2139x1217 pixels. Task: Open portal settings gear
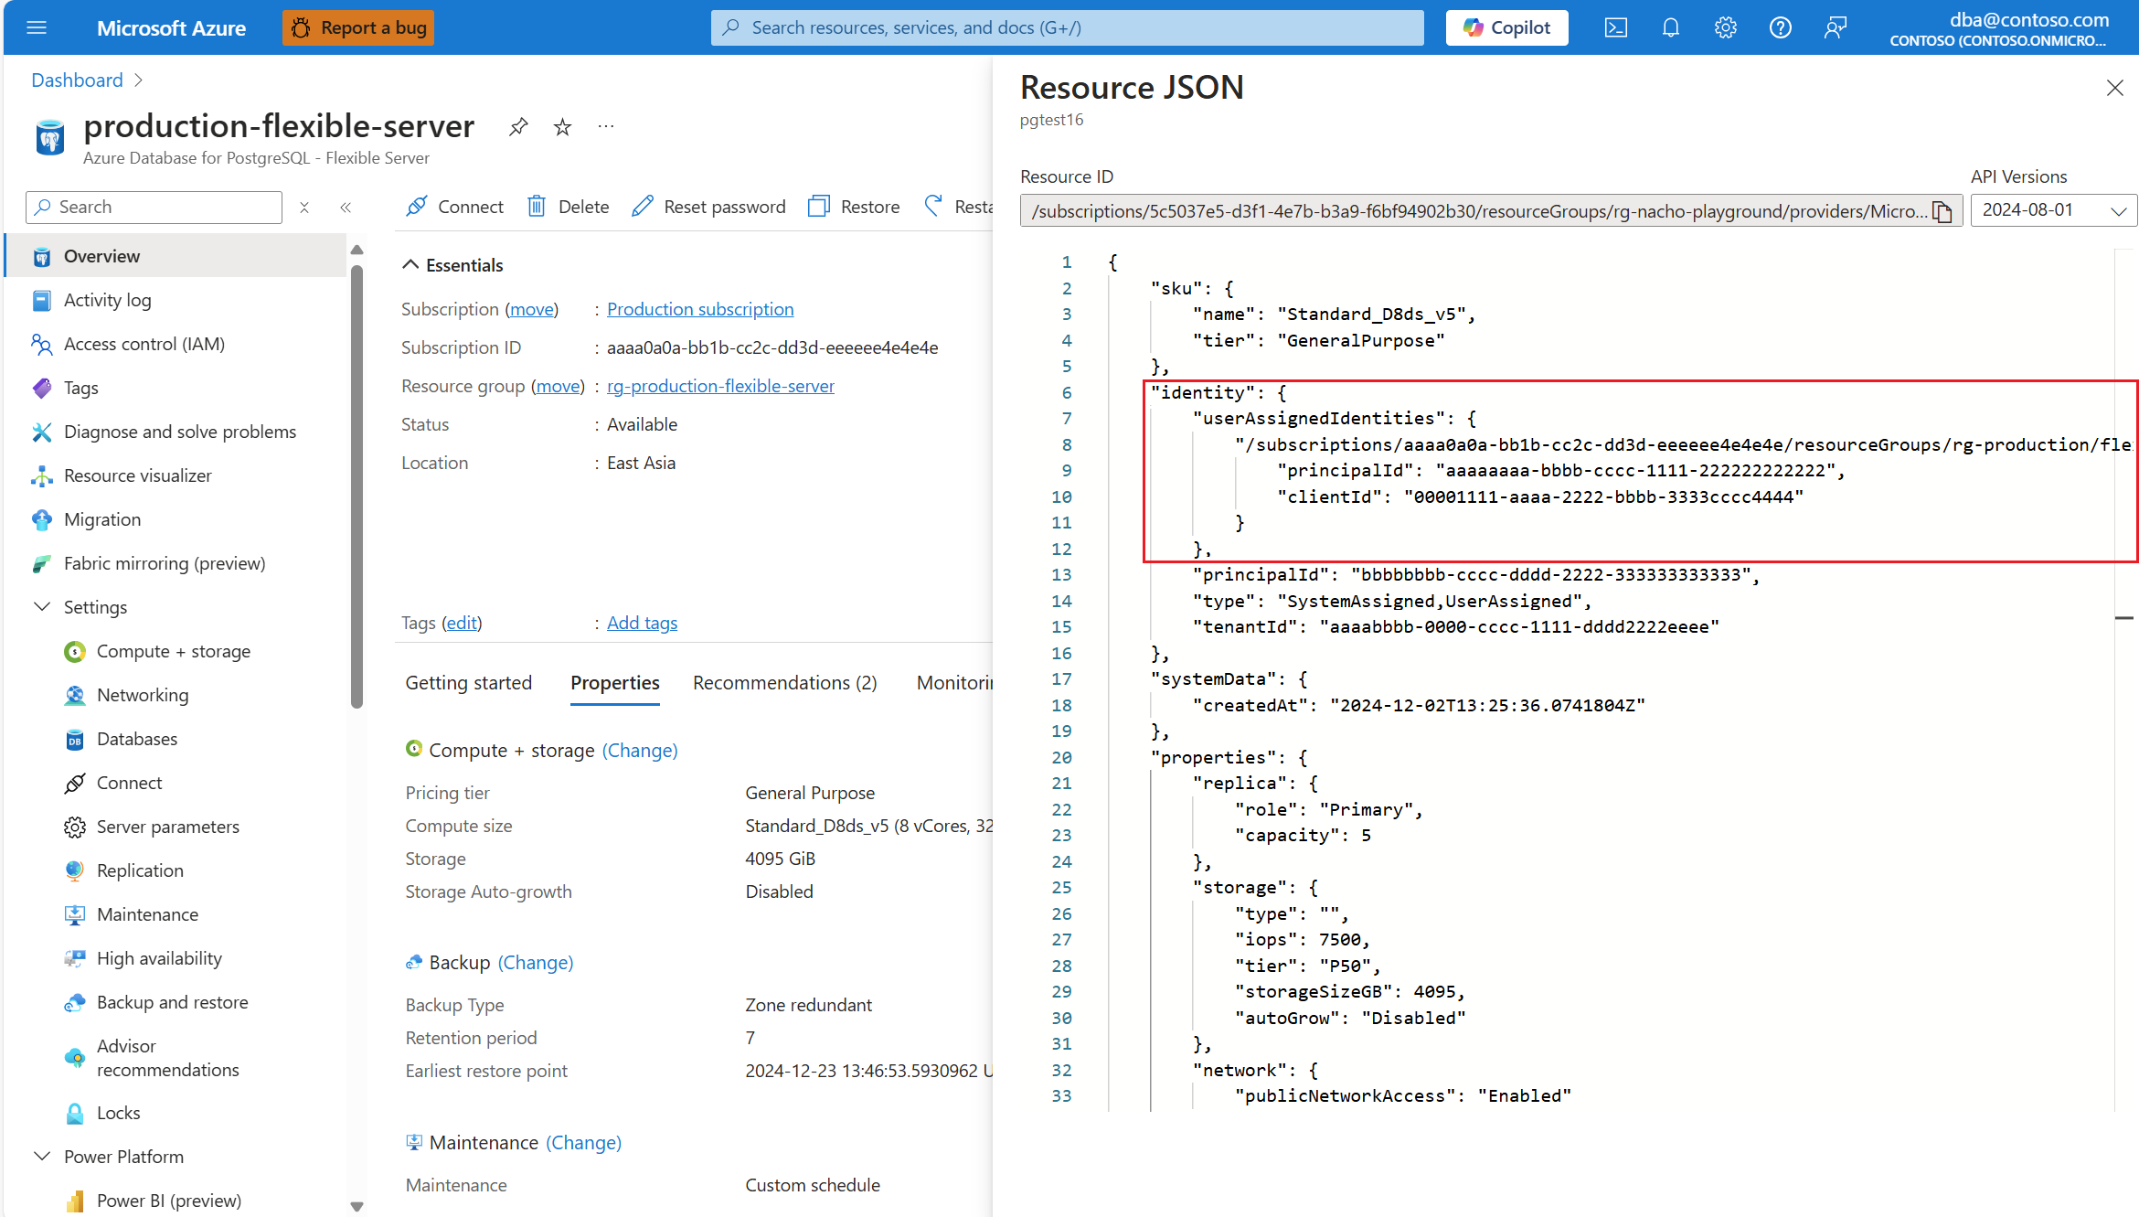[1725, 27]
